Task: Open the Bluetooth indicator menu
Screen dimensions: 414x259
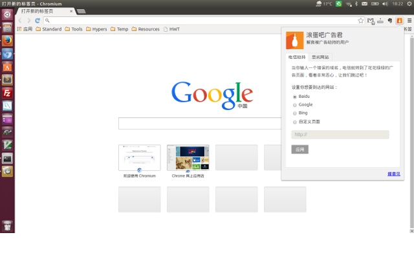Action: (356, 4)
